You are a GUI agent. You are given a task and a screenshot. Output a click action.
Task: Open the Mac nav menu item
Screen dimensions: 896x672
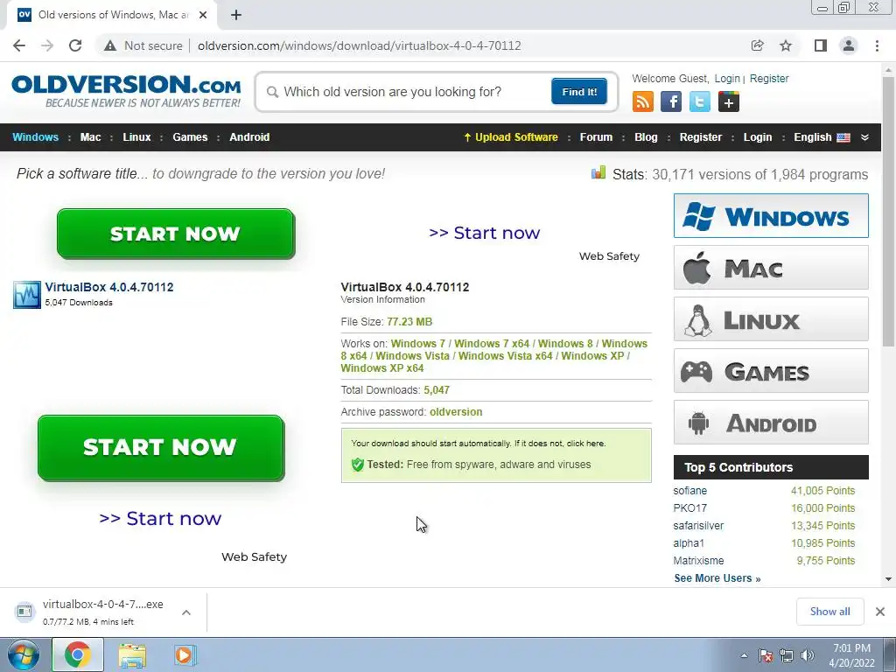[x=90, y=137]
